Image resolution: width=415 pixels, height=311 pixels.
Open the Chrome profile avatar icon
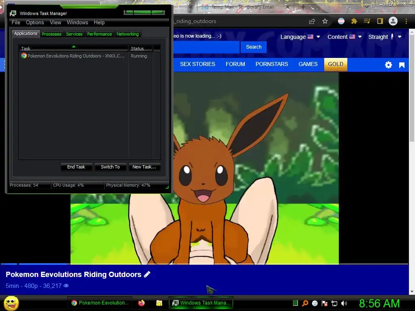(393, 21)
